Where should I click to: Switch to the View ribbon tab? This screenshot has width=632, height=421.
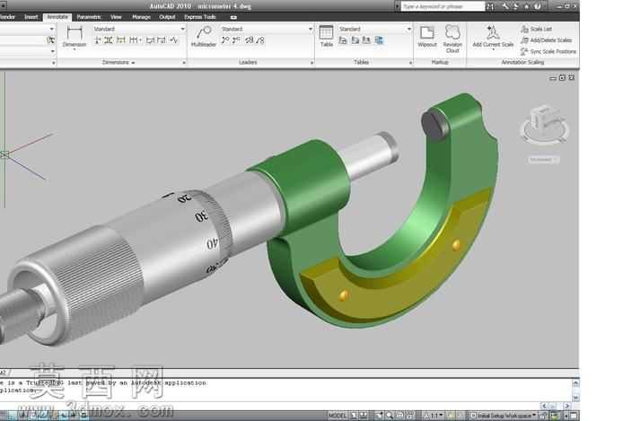[116, 17]
